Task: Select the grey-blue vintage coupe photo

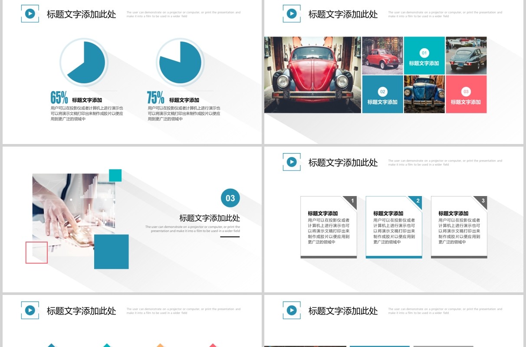Action: pyautogui.click(x=466, y=56)
